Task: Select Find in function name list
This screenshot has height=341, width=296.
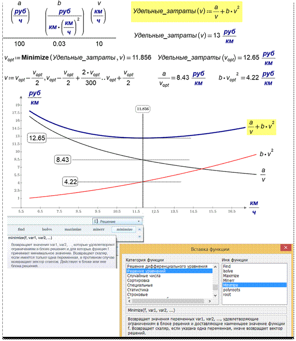Action: 227,266
